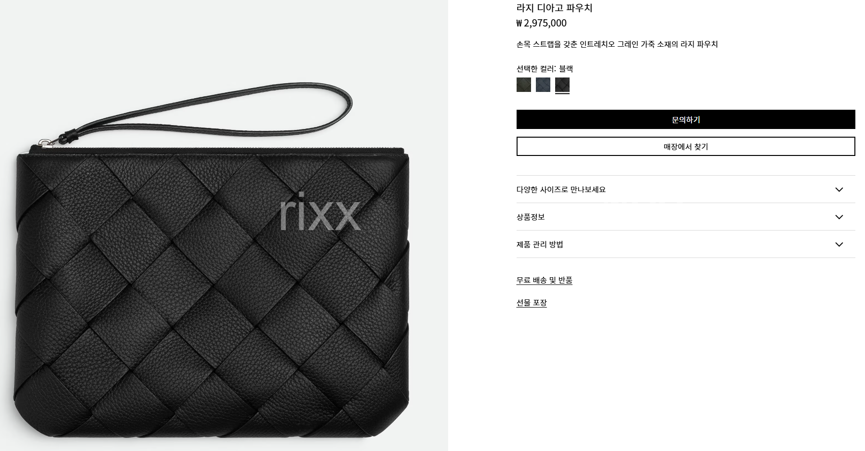865x451 pixels.
Task: Open the 선물 포장 link
Action: pyautogui.click(x=532, y=303)
